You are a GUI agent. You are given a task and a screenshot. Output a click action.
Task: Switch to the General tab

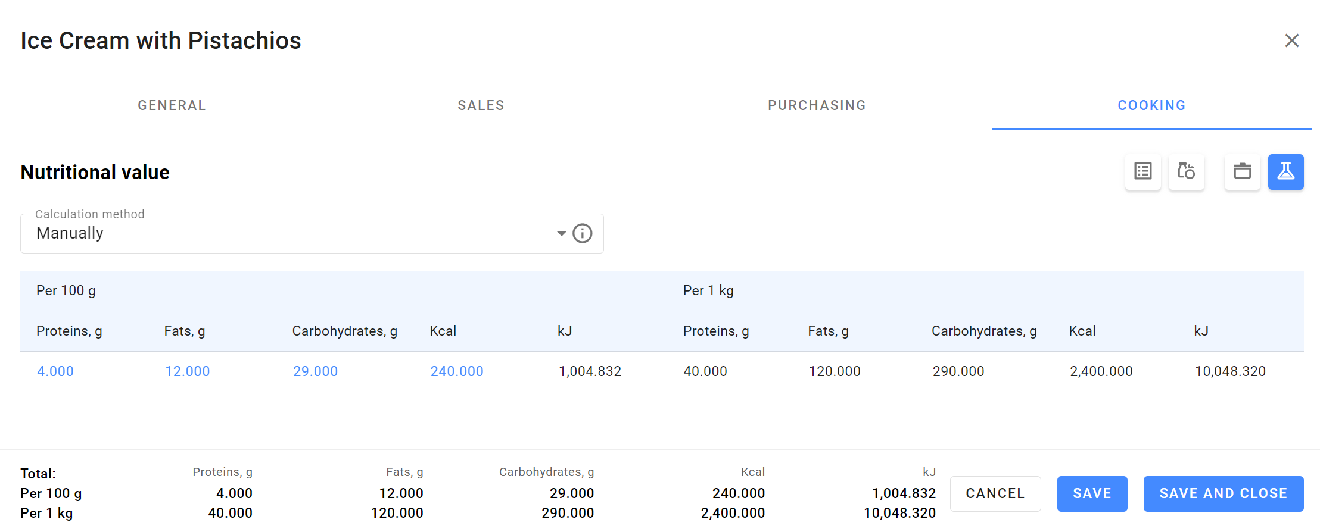click(x=172, y=105)
